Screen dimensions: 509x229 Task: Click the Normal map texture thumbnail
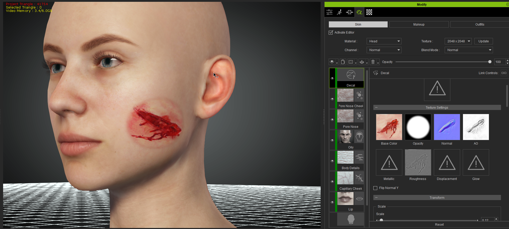(447, 127)
